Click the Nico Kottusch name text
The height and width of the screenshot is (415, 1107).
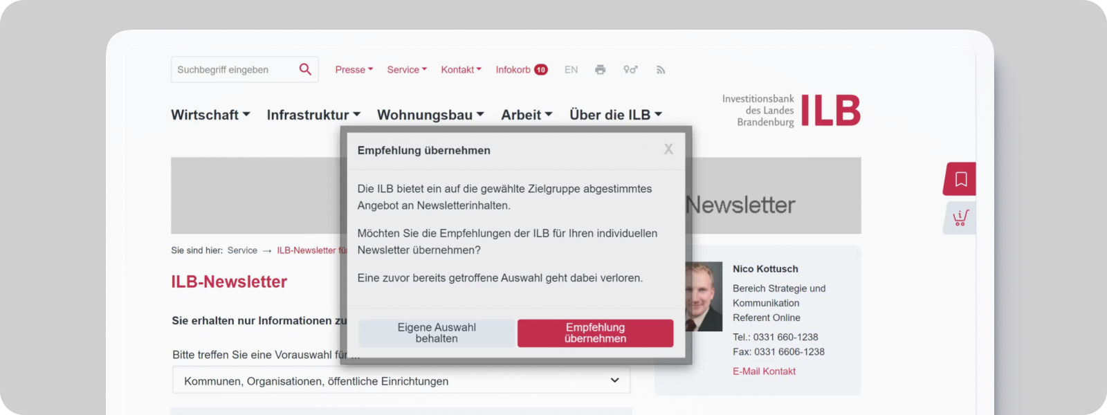tap(765, 269)
